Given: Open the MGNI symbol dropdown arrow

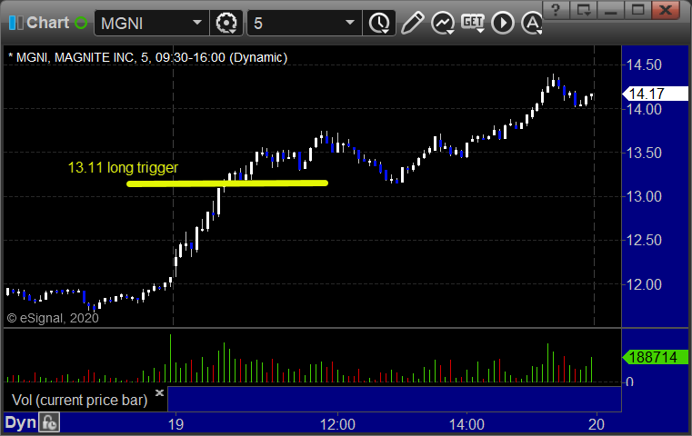Looking at the screenshot, I should click(196, 23).
